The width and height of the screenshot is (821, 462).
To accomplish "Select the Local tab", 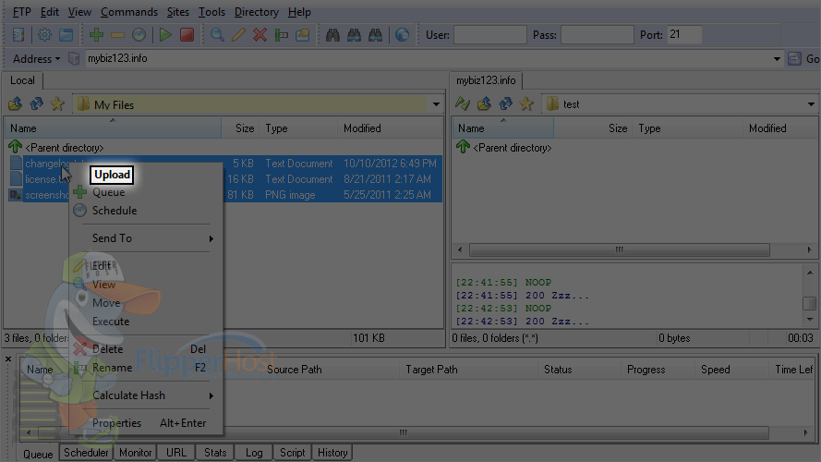I will 22,80.
